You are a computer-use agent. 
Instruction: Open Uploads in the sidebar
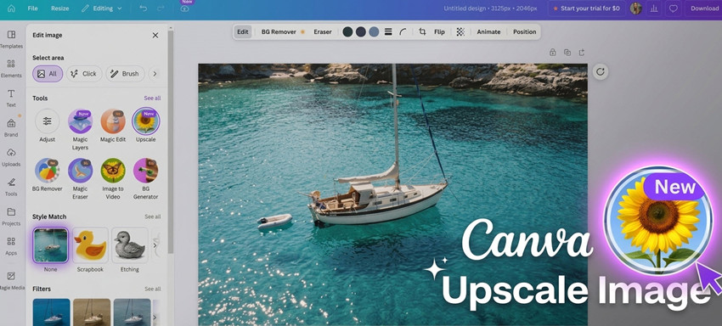11,157
